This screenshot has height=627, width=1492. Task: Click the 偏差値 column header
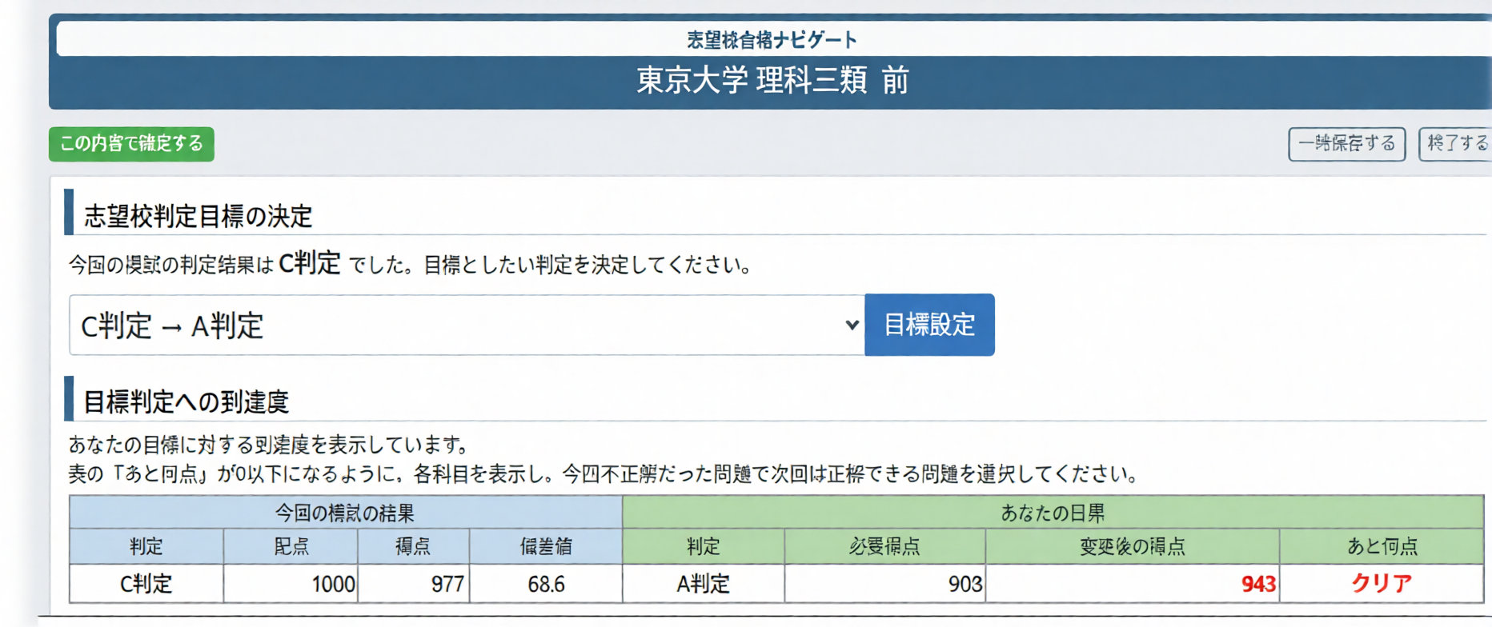click(x=546, y=546)
